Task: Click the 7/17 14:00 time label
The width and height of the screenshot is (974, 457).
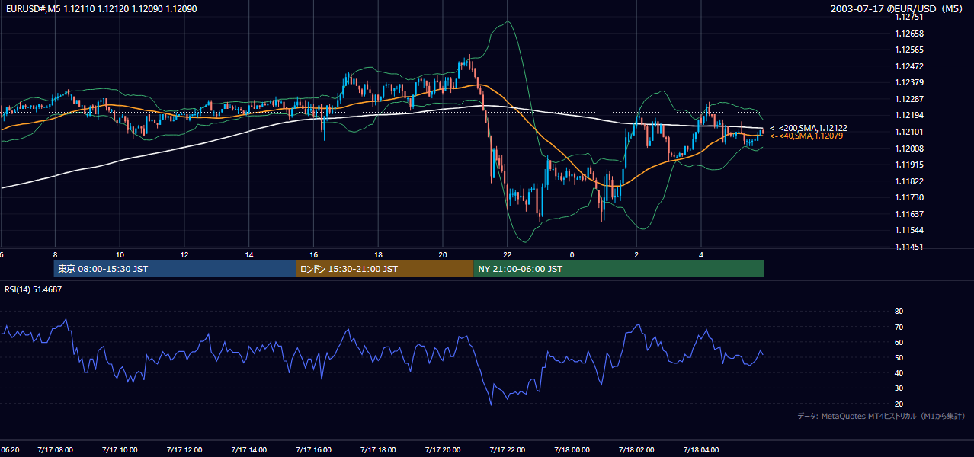Action: [249, 450]
